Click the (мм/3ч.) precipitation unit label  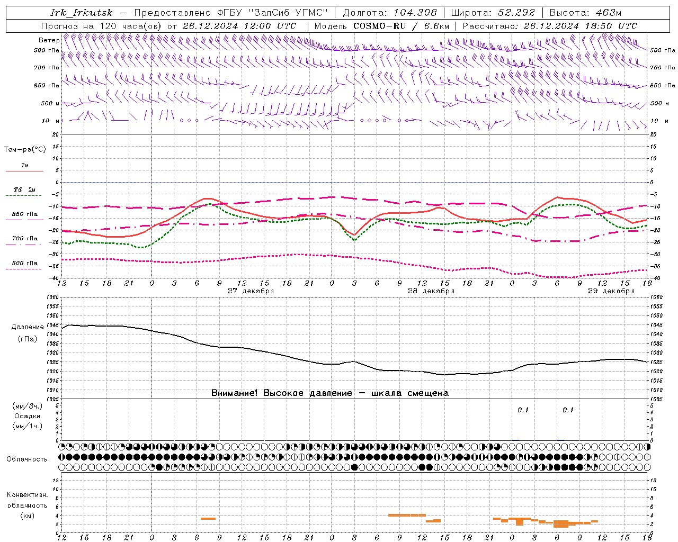pos(27,406)
